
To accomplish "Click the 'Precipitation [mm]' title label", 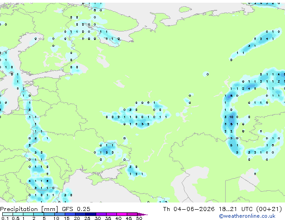I will tap(29, 209).
